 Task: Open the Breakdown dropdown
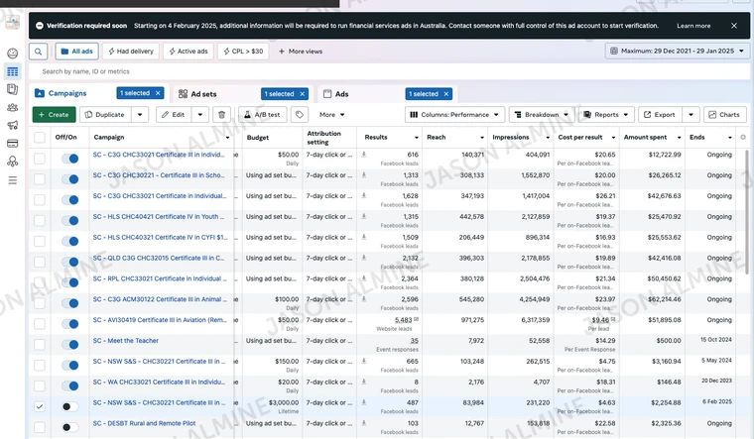[542, 115]
